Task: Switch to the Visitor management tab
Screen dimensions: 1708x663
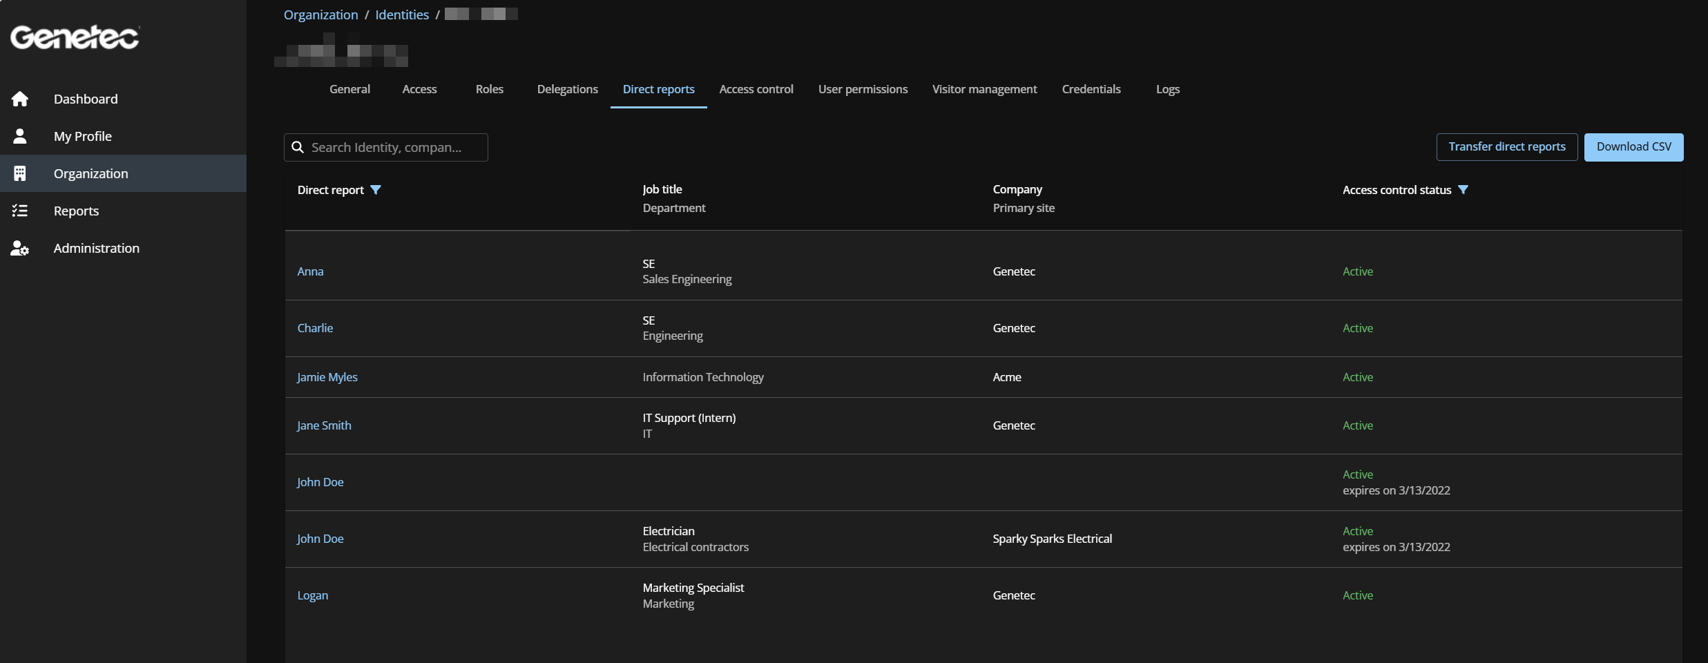Action: coord(983,89)
